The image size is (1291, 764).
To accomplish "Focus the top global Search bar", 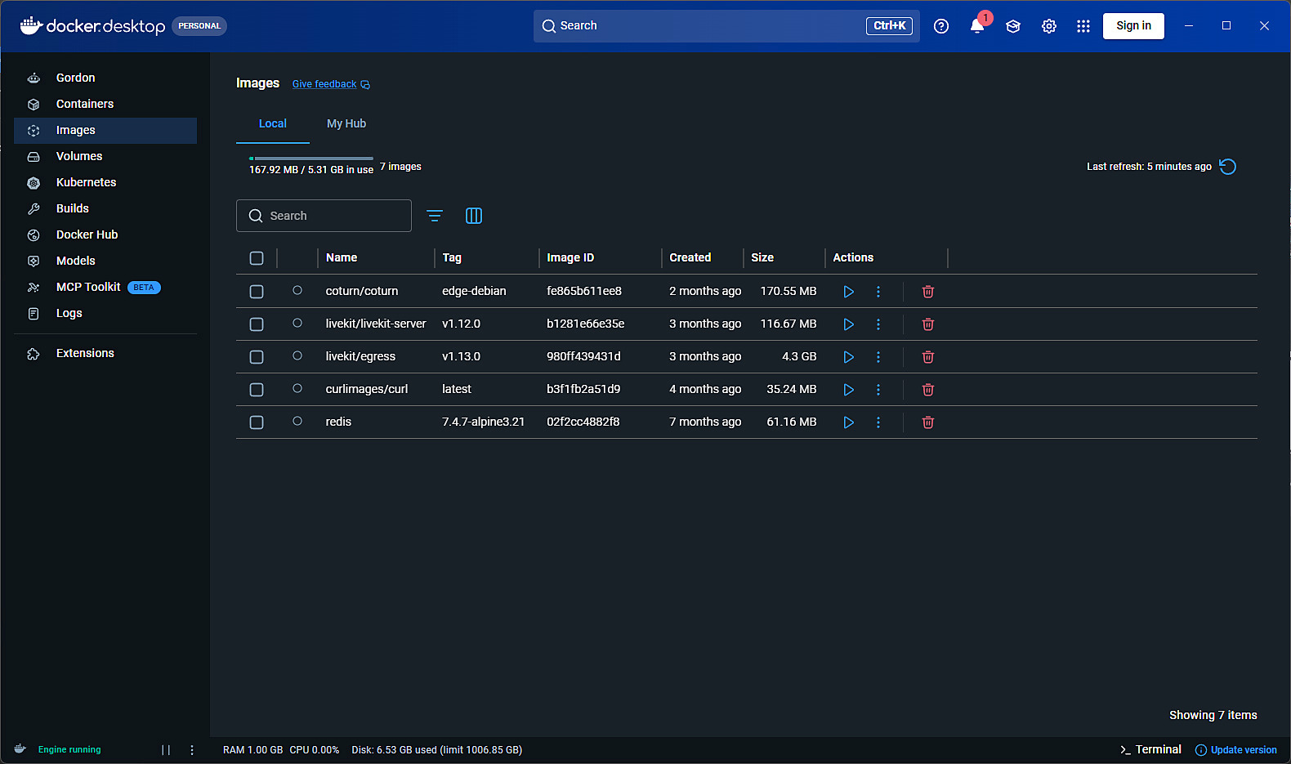I will pos(726,26).
